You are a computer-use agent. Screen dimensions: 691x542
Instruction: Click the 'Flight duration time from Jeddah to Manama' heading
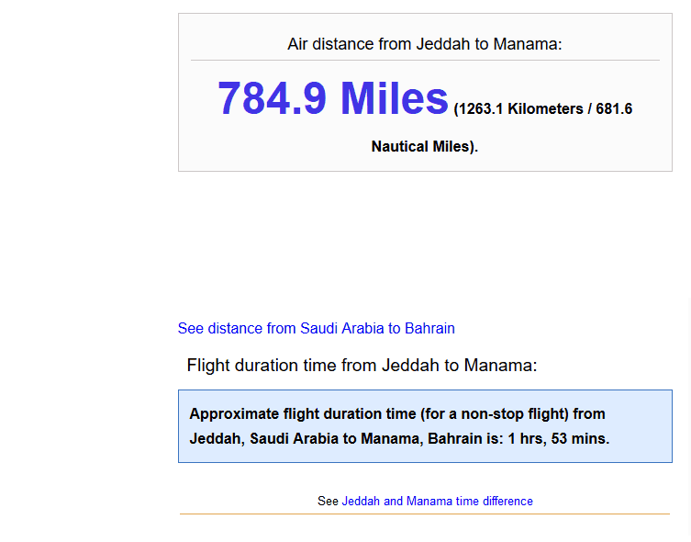pos(362,366)
